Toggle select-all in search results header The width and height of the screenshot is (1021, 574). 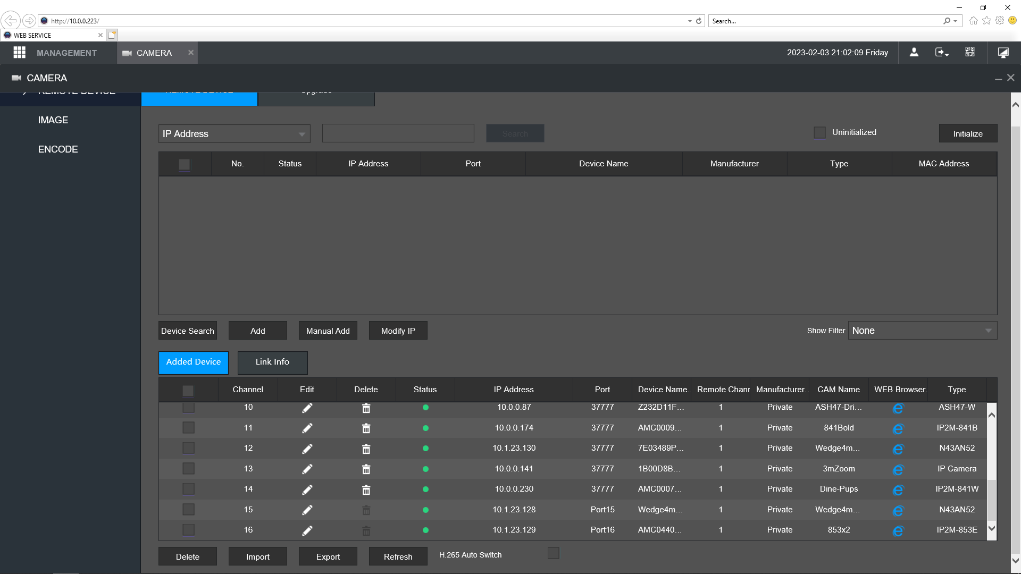185,164
